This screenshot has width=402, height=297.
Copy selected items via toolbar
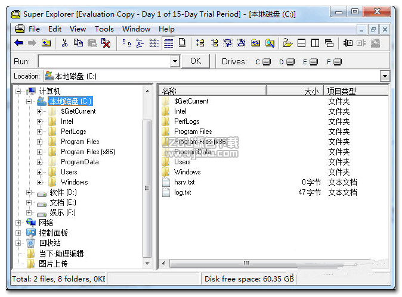[x=78, y=43]
